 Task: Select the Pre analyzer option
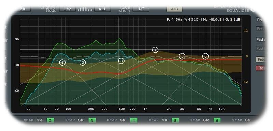[261, 20]
